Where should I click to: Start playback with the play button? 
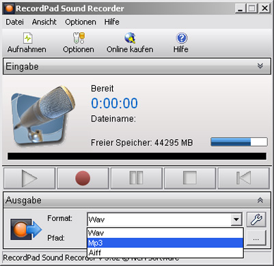coord(29,178)
